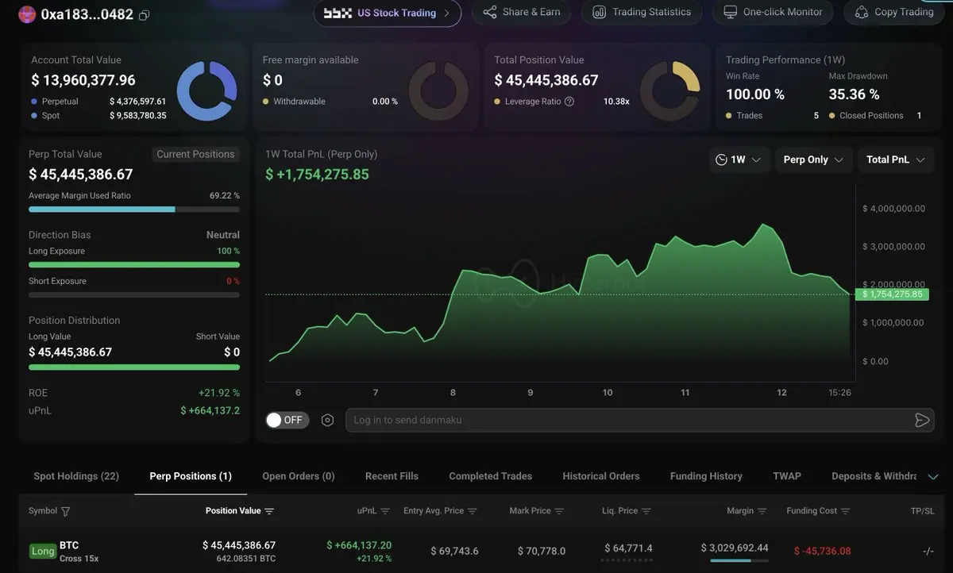Sort by uPnL column icon
Viewport: 953px width, 573px height.
pos(385,511)
